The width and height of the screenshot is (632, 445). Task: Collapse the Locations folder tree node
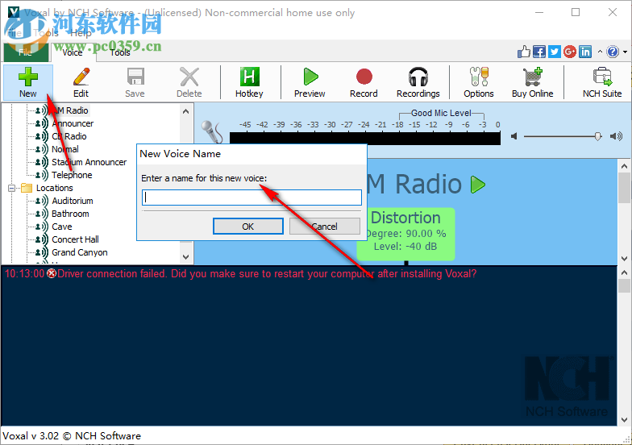coord(11,188)
